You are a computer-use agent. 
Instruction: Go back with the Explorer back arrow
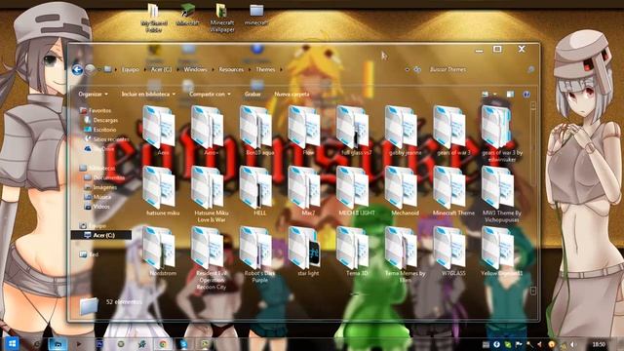77,69
